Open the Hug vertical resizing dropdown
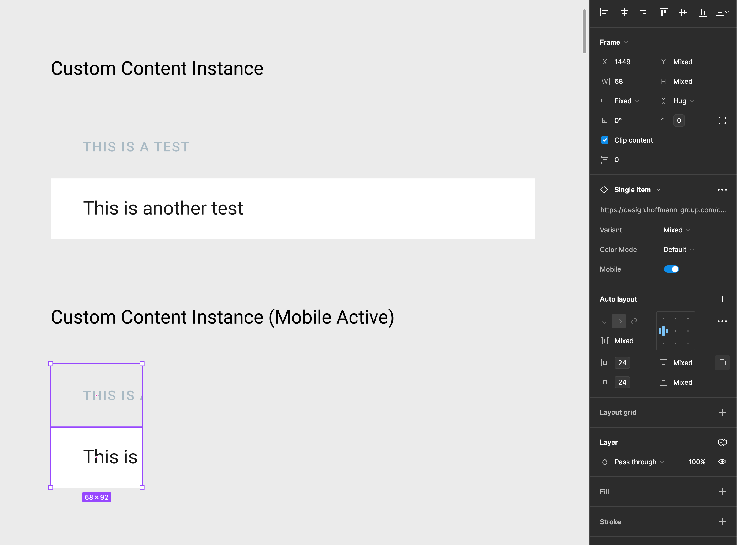Viewport: 737px width, 545px height. click(x=683, y=101)
